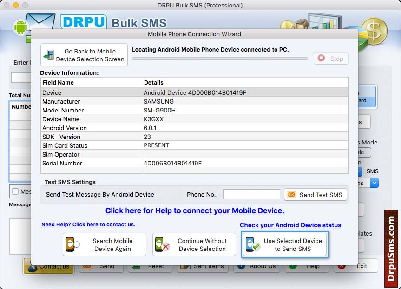The height and width of the screenshot is (289, 401).
Task: Open help link to connect Mobile Device
Action: [x=195, y=210]
